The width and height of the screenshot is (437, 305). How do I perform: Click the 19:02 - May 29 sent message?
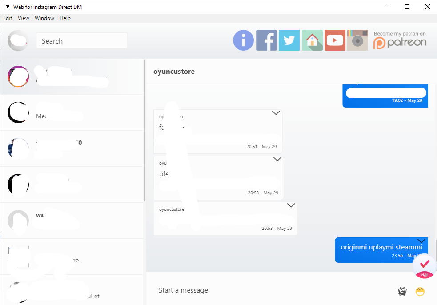385,95
